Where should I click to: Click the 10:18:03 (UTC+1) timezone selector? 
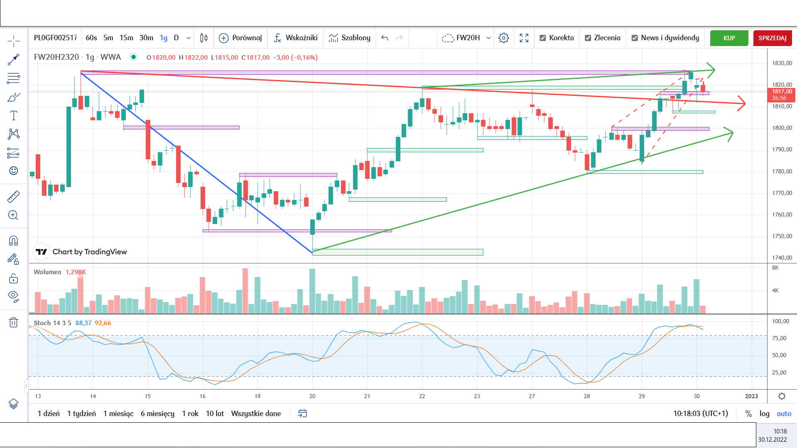(701, 414)
